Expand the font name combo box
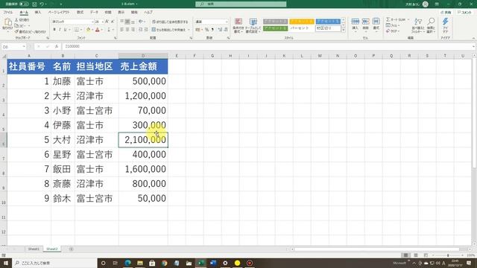The image size is (477, 268). (92, 22)
